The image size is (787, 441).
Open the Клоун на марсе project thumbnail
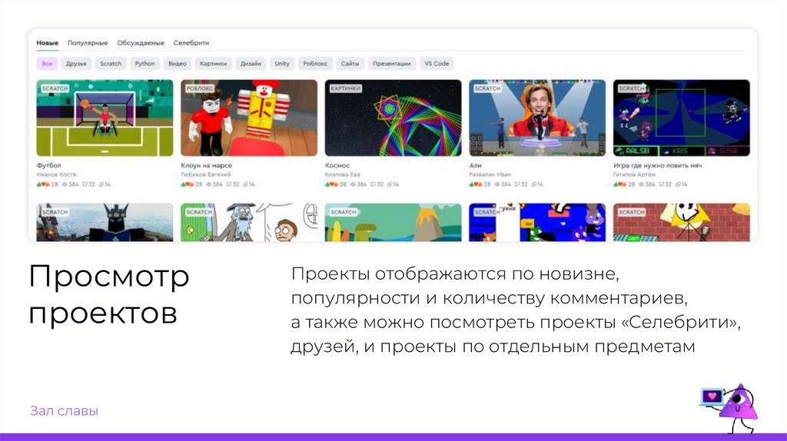(x=249, y=118)
